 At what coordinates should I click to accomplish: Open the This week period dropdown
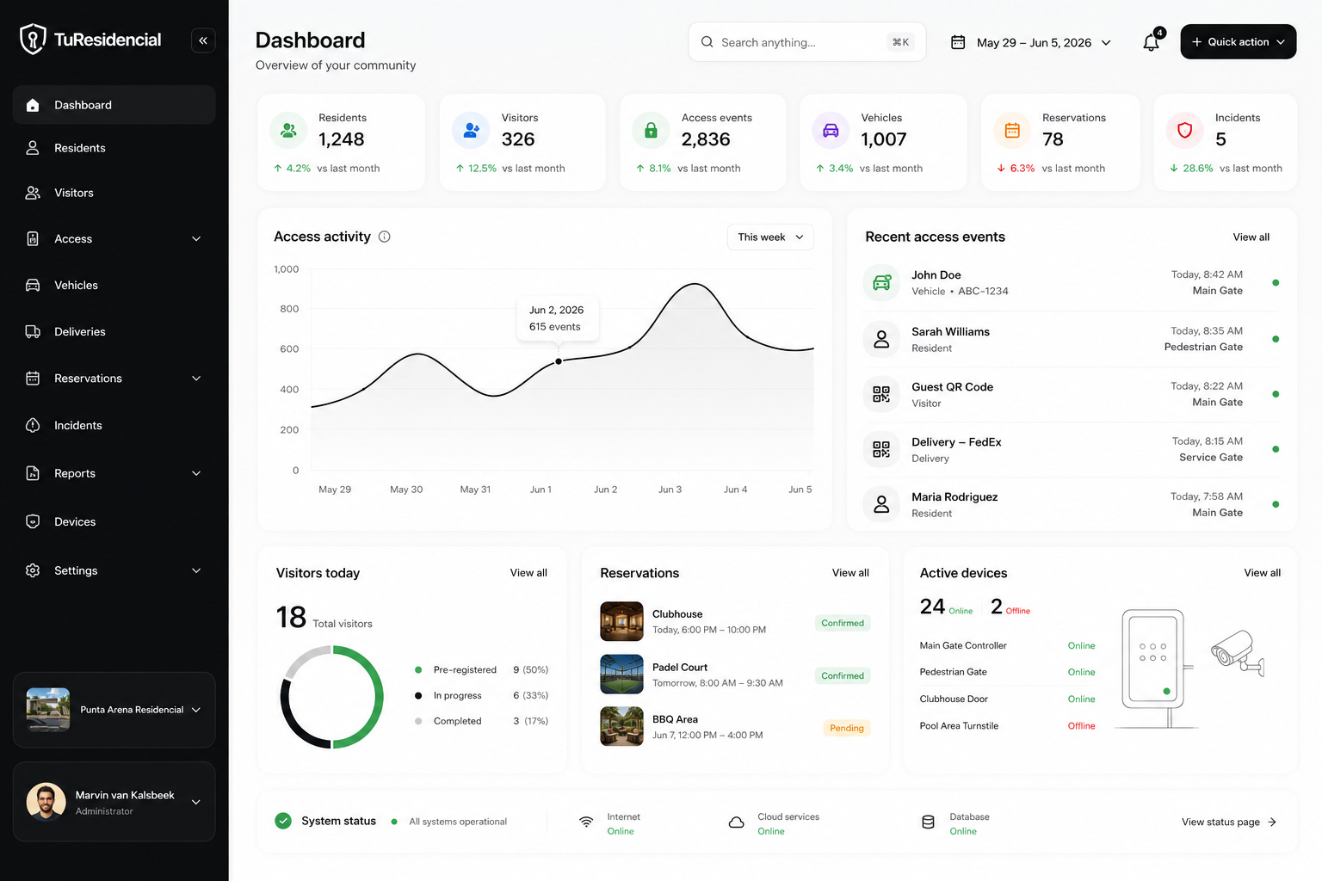click(x=770, y=237)
